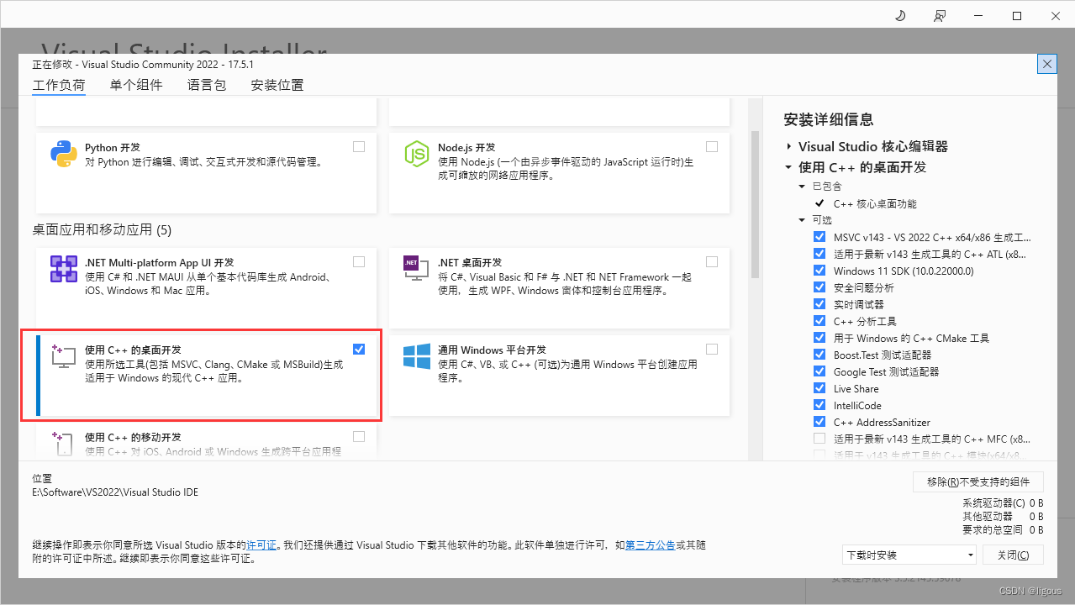This screenshot has width=1075, height=605.
Task: Click the 系统驱动器(C) 0 B line
Action: [x=1003, y=502]
